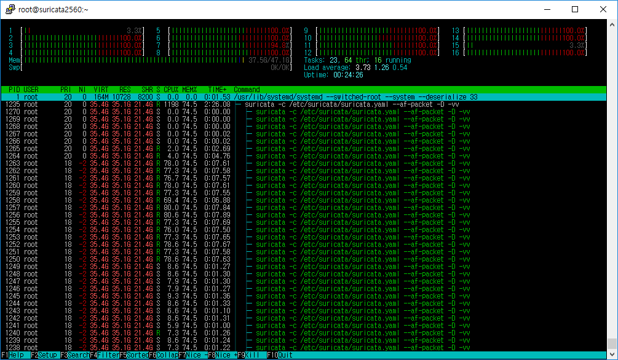The width and height of the screenshot is (618, 360).
Task: Sort by the SHR column header
Action: (x=147, y=90)
